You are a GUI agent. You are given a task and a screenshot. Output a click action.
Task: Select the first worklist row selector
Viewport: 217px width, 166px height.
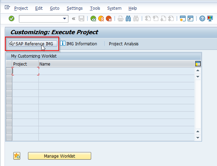pos(9,71)
